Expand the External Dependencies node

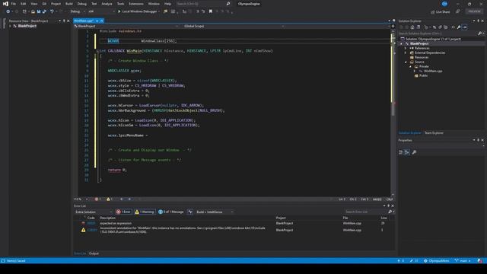pyautogui.click(x=406, y=53)
